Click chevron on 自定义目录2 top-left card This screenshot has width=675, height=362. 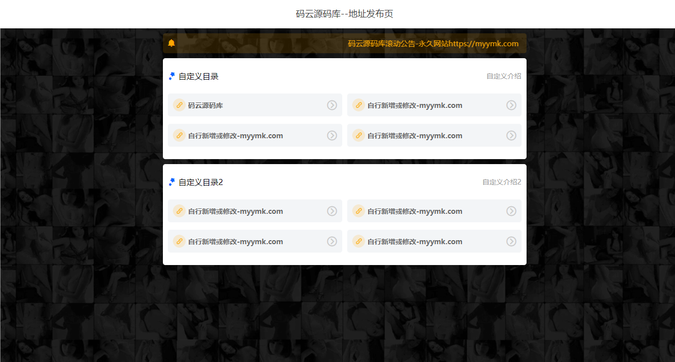(332, 211)
